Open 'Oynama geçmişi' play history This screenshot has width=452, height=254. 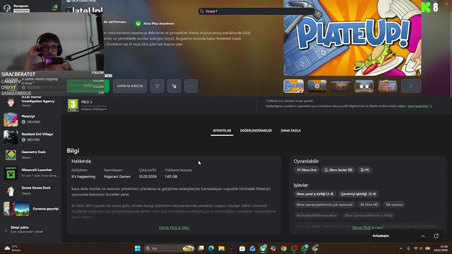click(x=31, y=209)
